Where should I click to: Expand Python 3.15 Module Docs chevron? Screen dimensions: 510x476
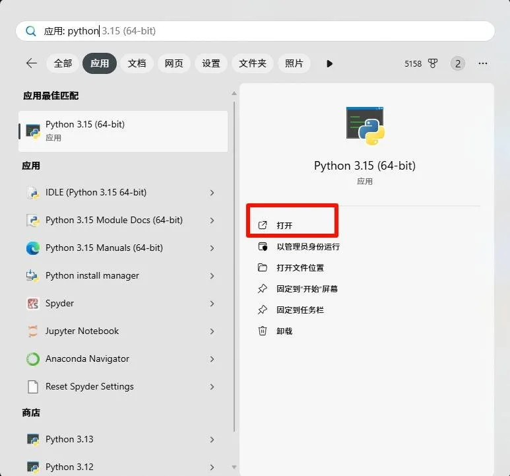(212, 221)
